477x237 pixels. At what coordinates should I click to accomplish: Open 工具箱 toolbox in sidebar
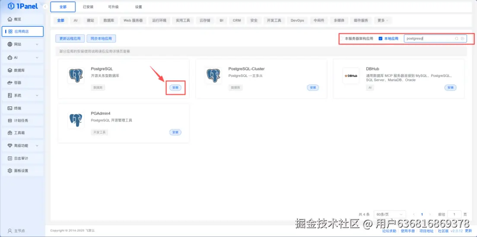click(x=23, y=133)
